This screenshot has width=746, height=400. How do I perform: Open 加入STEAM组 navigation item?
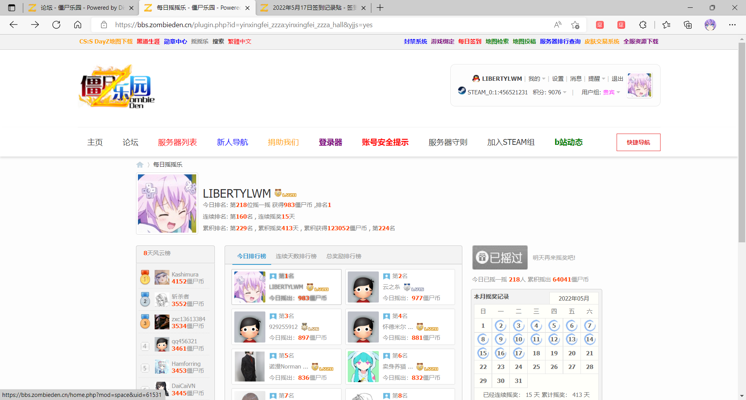511,143
